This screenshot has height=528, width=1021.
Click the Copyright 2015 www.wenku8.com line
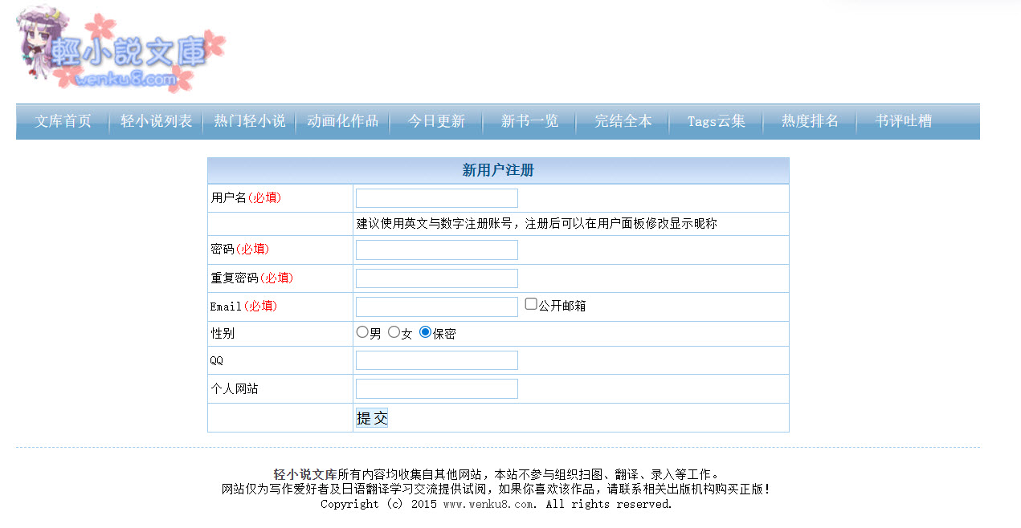(x=496, y=505)
